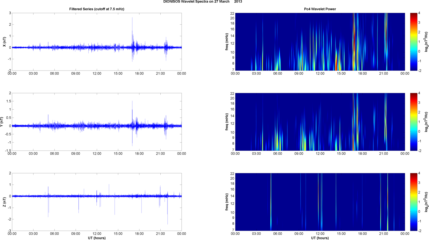Click the Z (nT) axis label
Image resolution: width=429 pixels, height=240 pixels.
click(x=4, y=202)
